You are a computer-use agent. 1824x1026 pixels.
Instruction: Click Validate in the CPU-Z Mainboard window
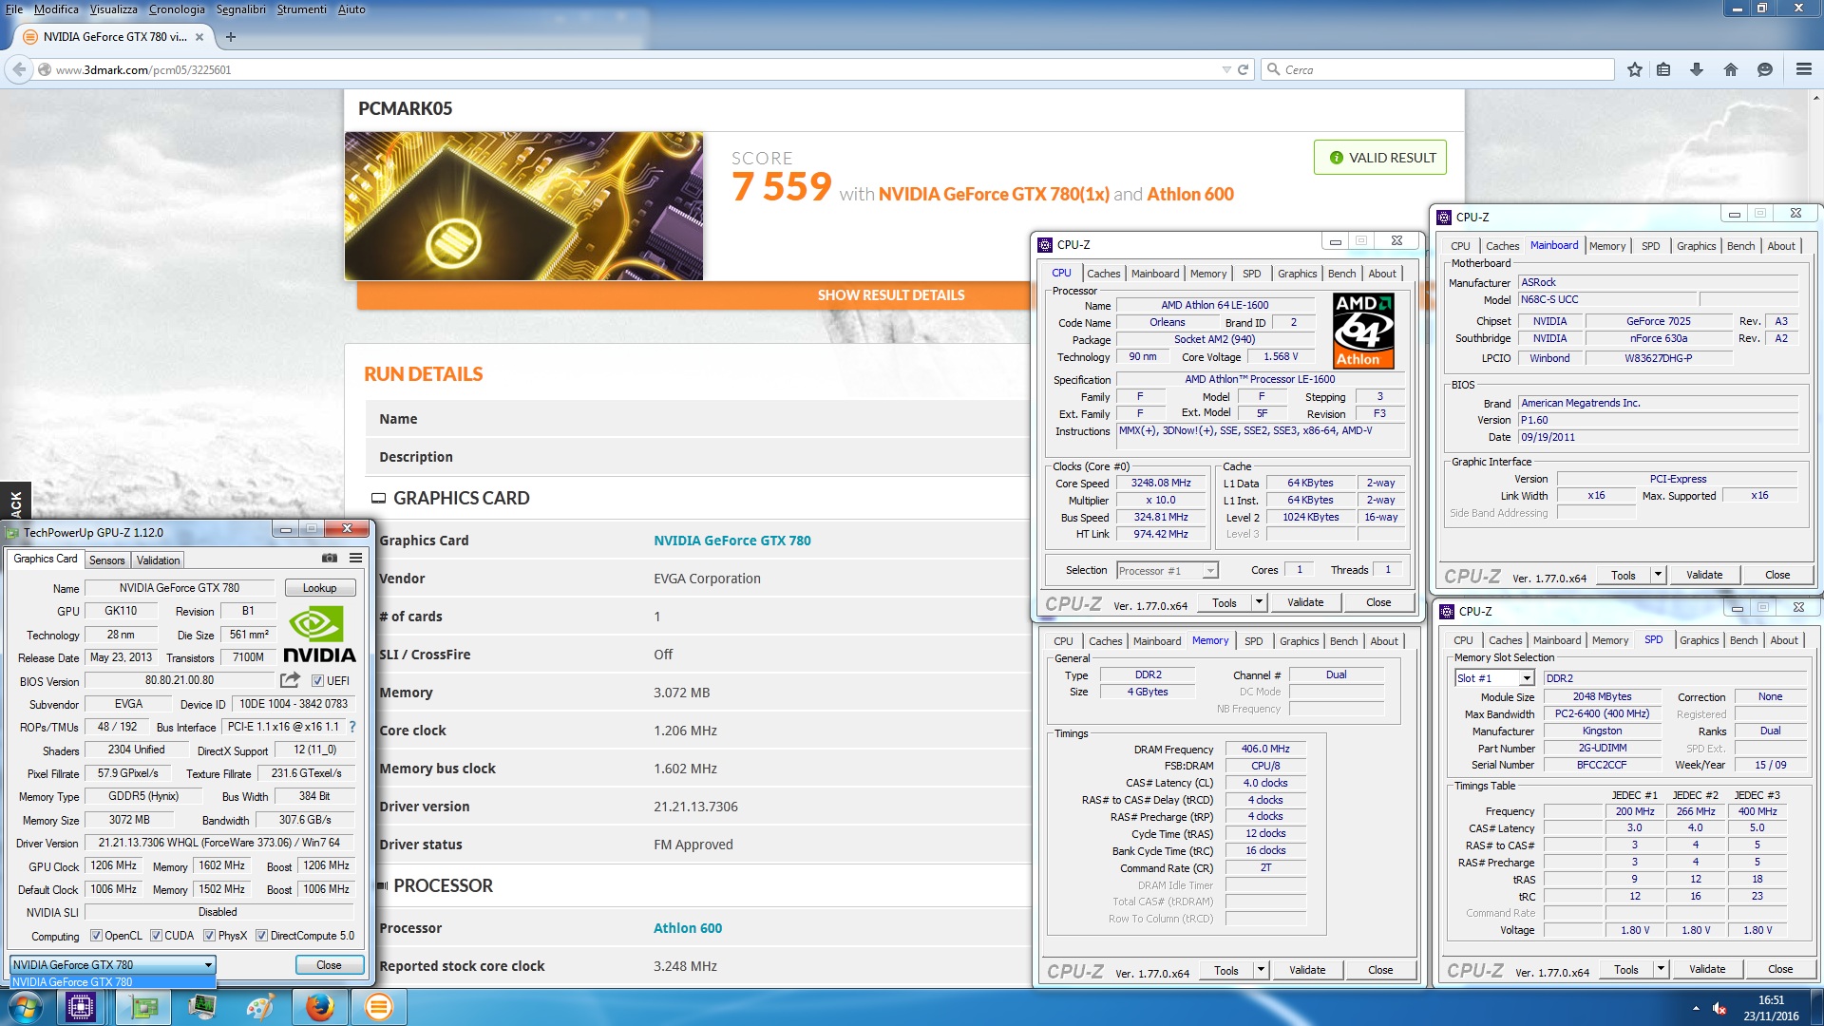point(1703,575)
